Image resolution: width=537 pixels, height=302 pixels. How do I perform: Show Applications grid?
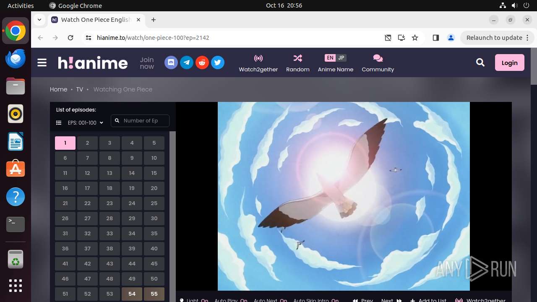pyautogui.click(x=16, y=286)
